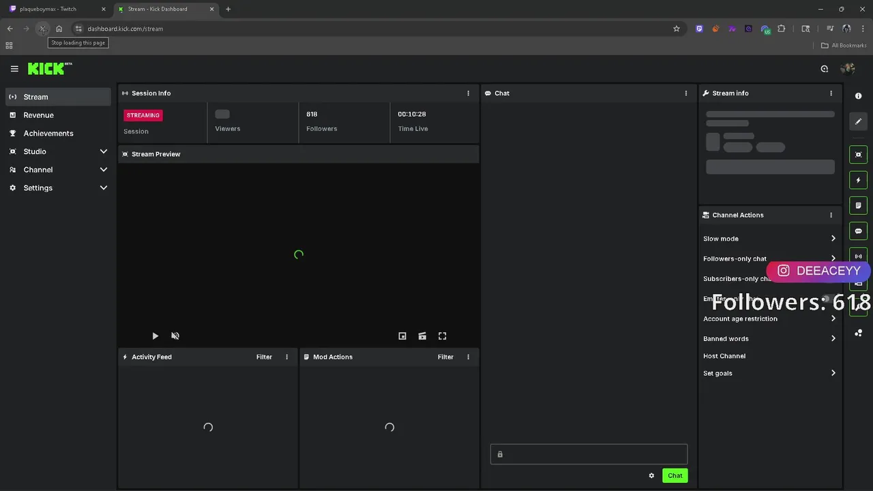Open Slow mode options
This screenshot has width=873, height=491.
pos(770,239)
